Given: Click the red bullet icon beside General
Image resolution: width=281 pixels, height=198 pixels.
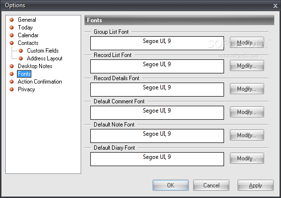Looking at the screenshot, I should coord(12,20).
